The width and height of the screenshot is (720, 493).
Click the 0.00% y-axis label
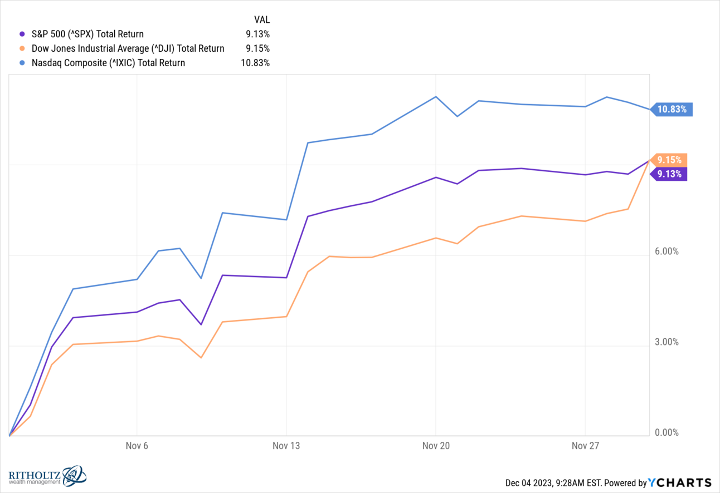coord(667,433)
